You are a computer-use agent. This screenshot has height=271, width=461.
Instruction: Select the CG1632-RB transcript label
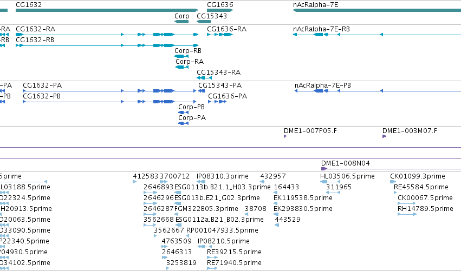35,40
